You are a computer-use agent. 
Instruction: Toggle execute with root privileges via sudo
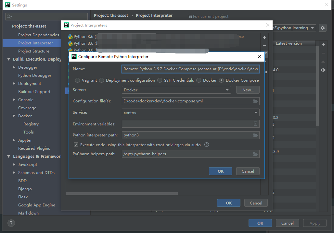tap(76, 145)
